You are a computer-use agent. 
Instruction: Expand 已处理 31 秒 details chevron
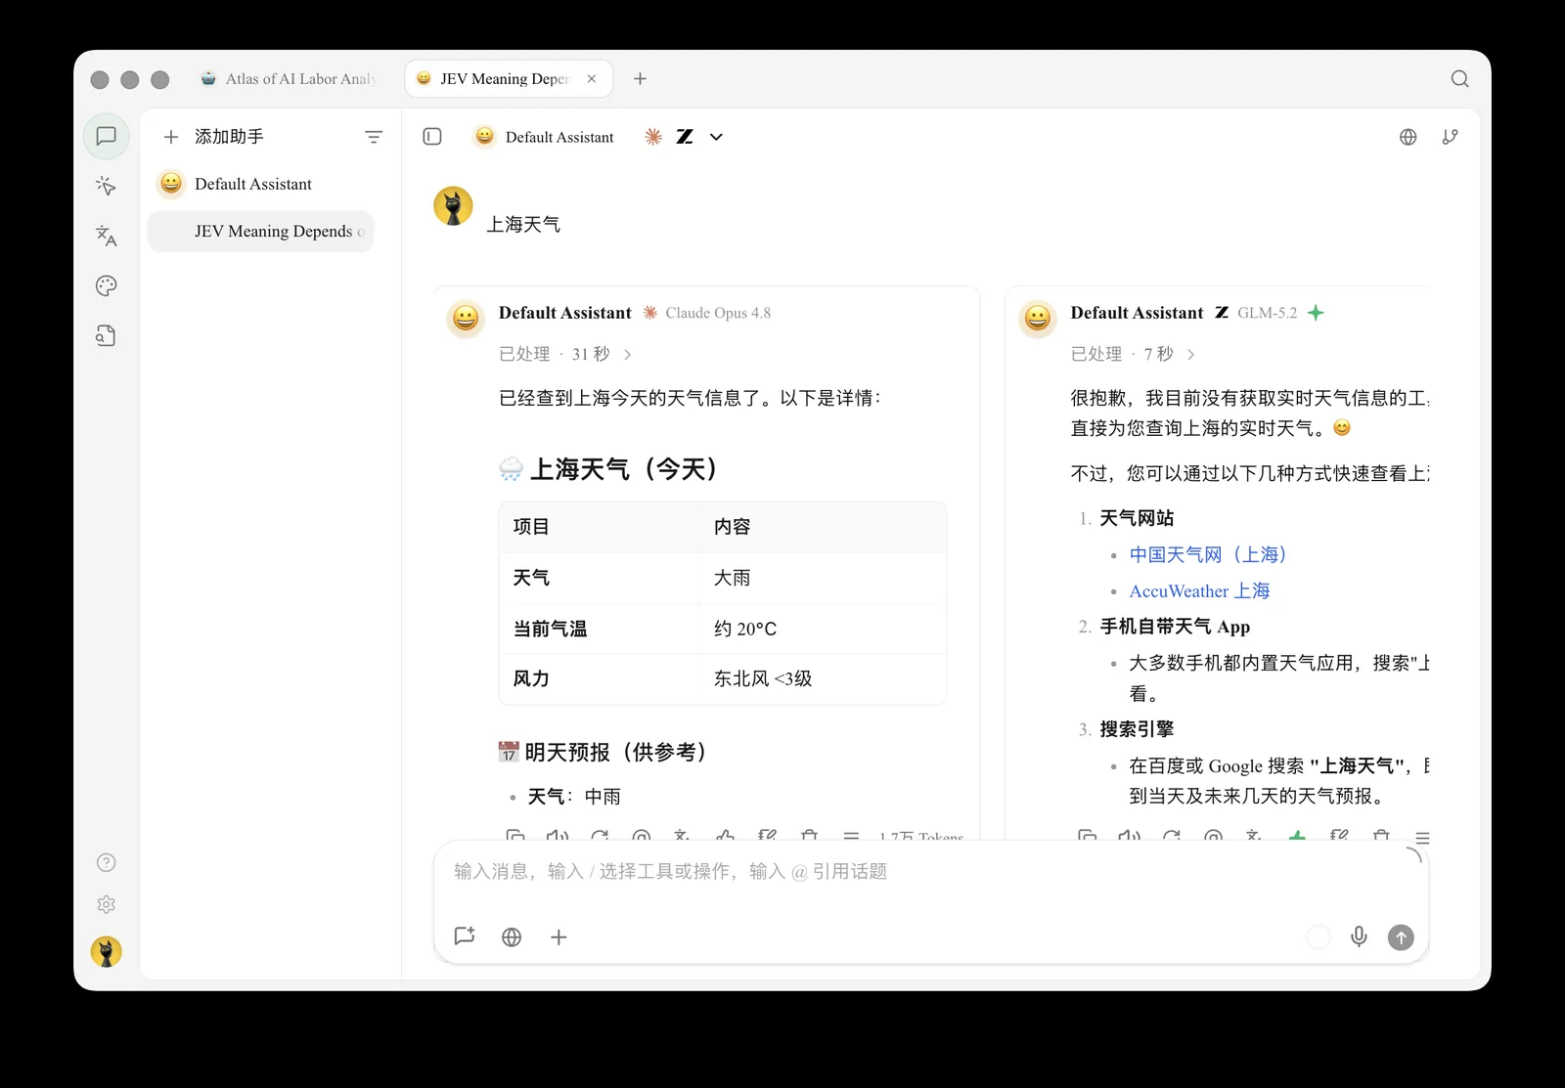[627, 355]
